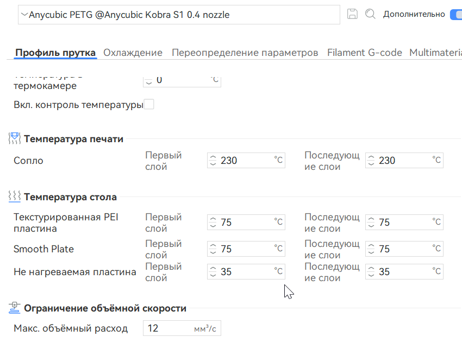Click the volumetric speed limit section icon

15,308
